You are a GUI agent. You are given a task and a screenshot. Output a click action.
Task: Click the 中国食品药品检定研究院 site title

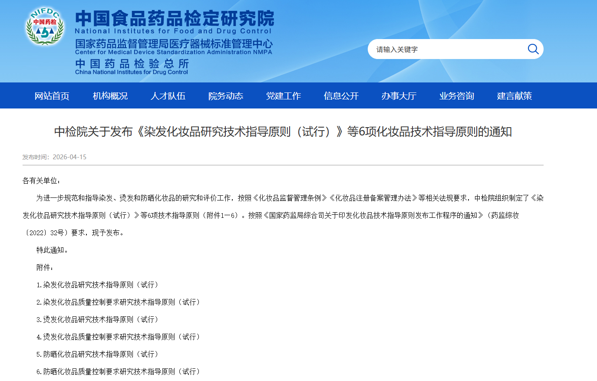click(174, 19)
